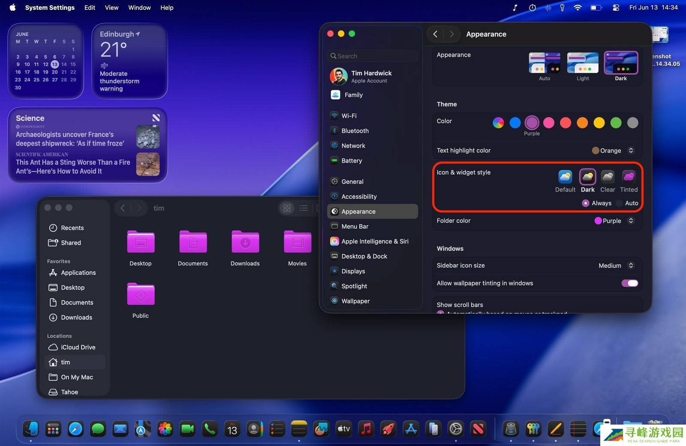Open the View menu in menu bar
Screen dimensions: 686x446
point(111,8)
